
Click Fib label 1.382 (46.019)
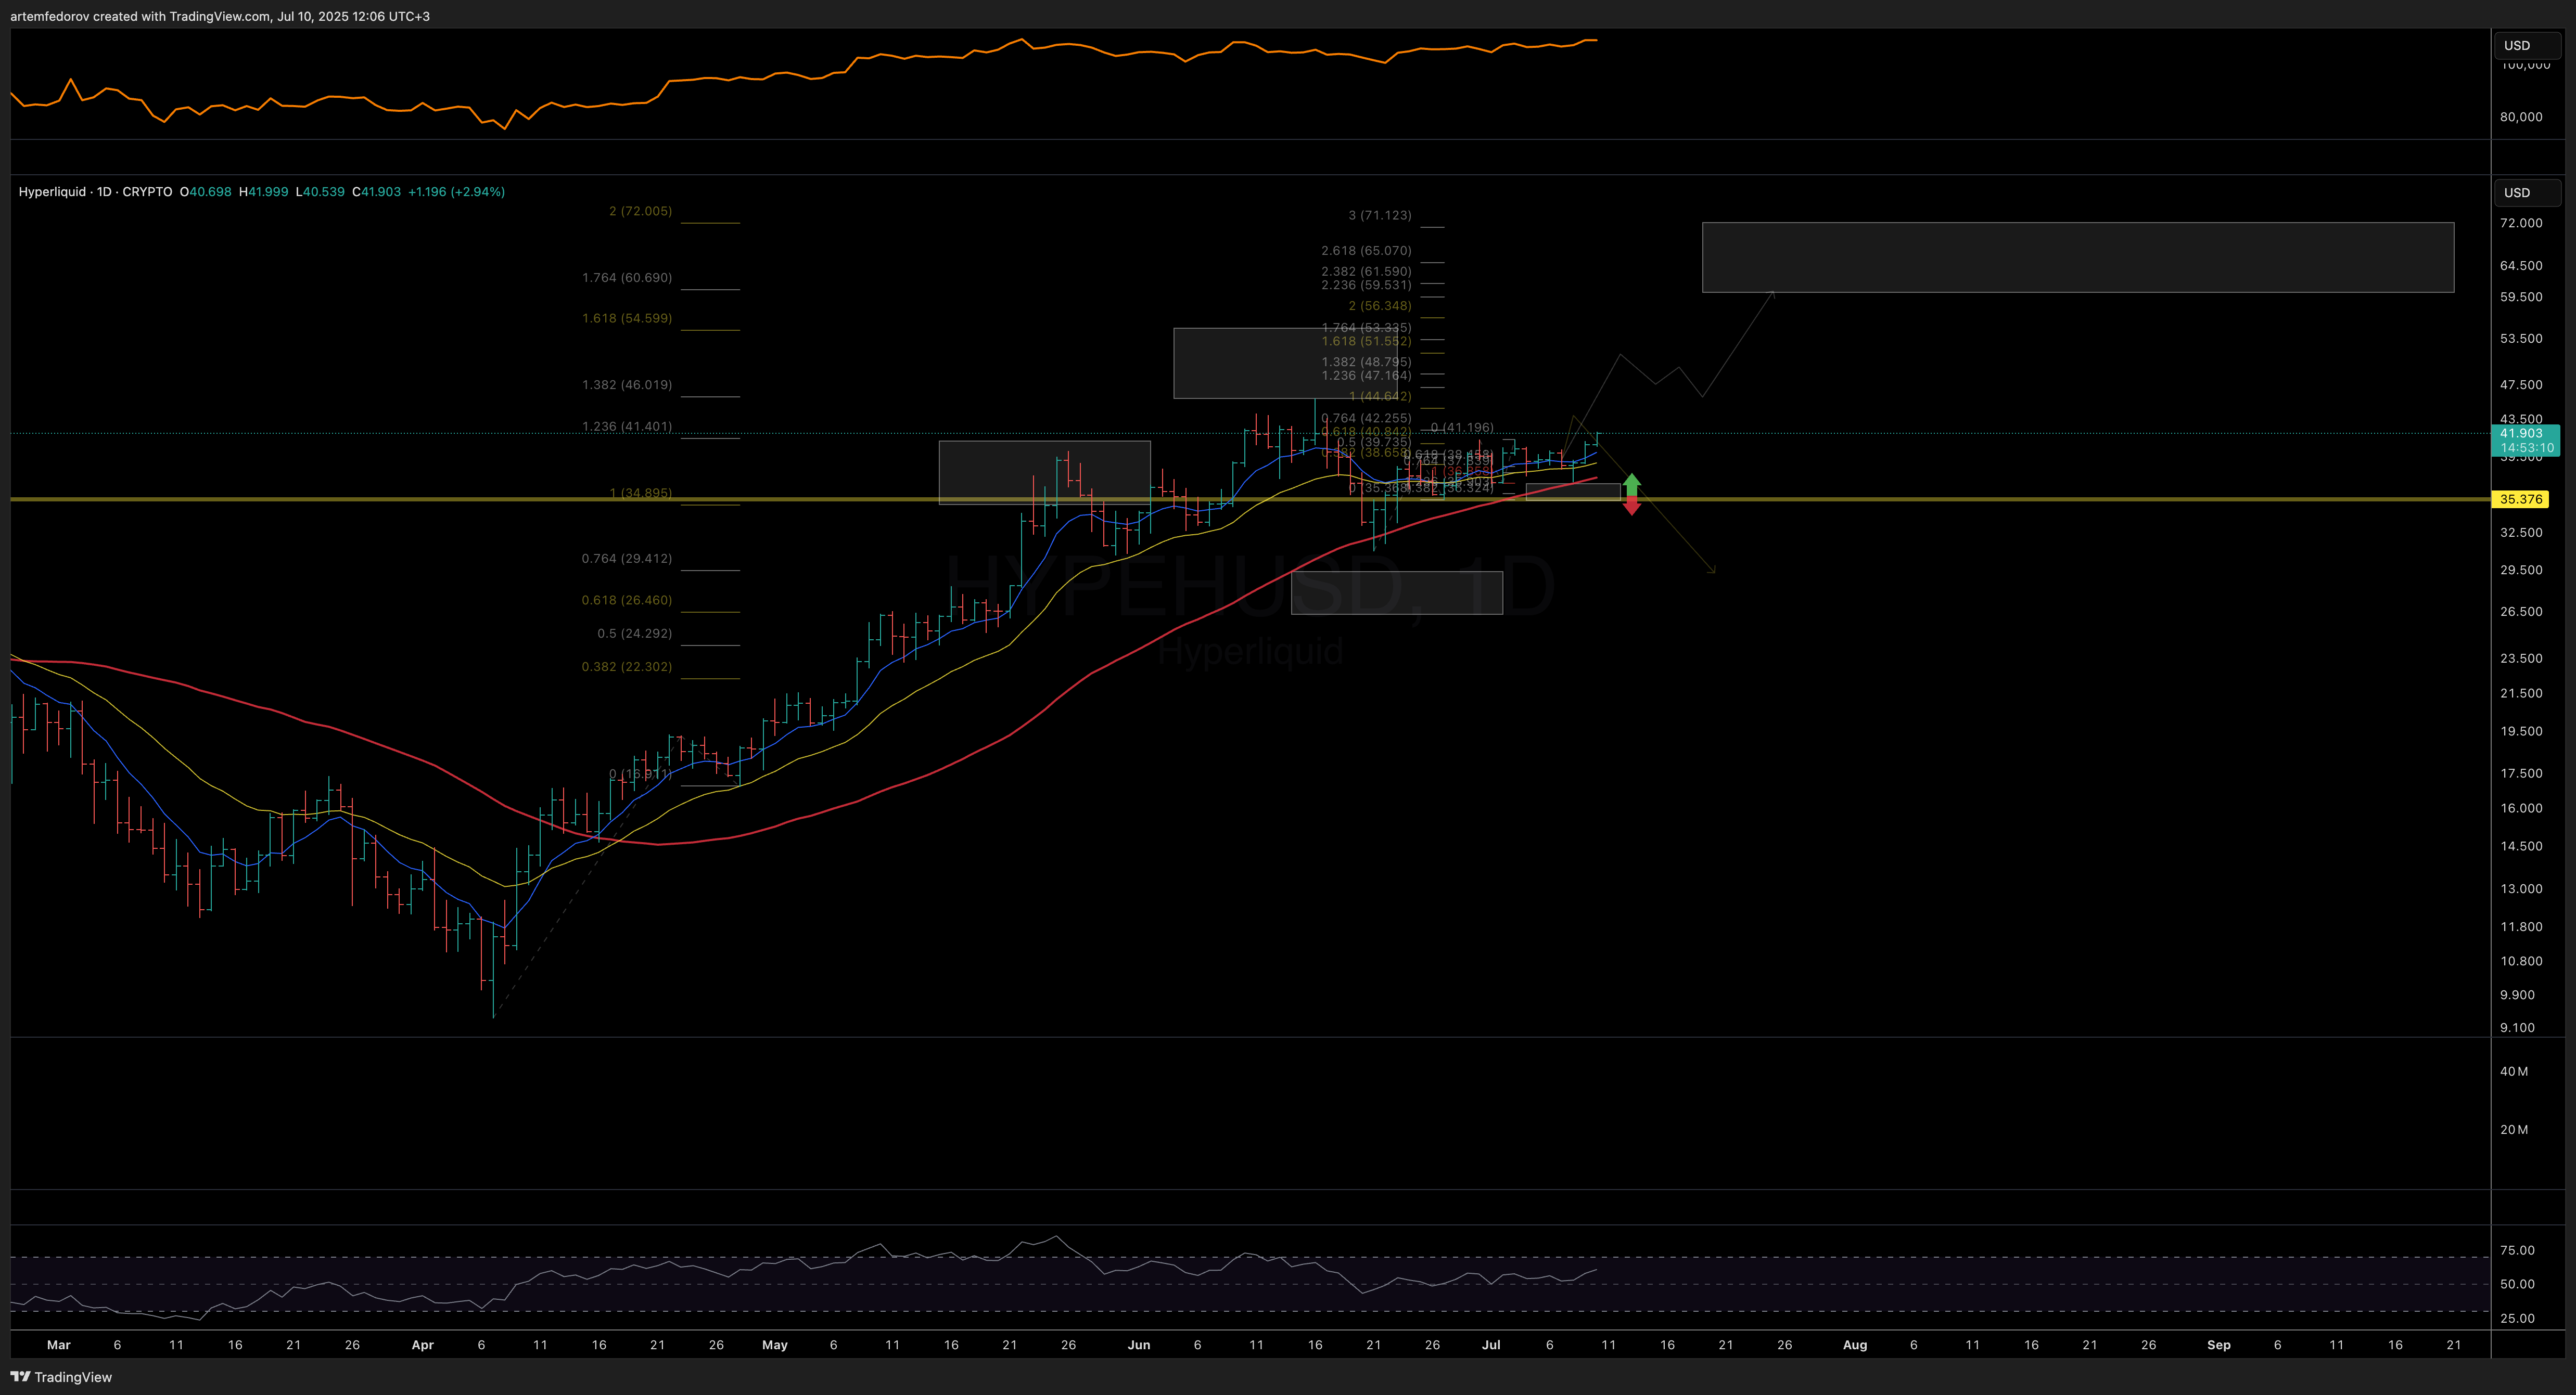(x=627, y=385)
